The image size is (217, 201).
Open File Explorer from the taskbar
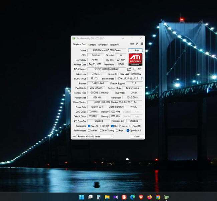107,197
